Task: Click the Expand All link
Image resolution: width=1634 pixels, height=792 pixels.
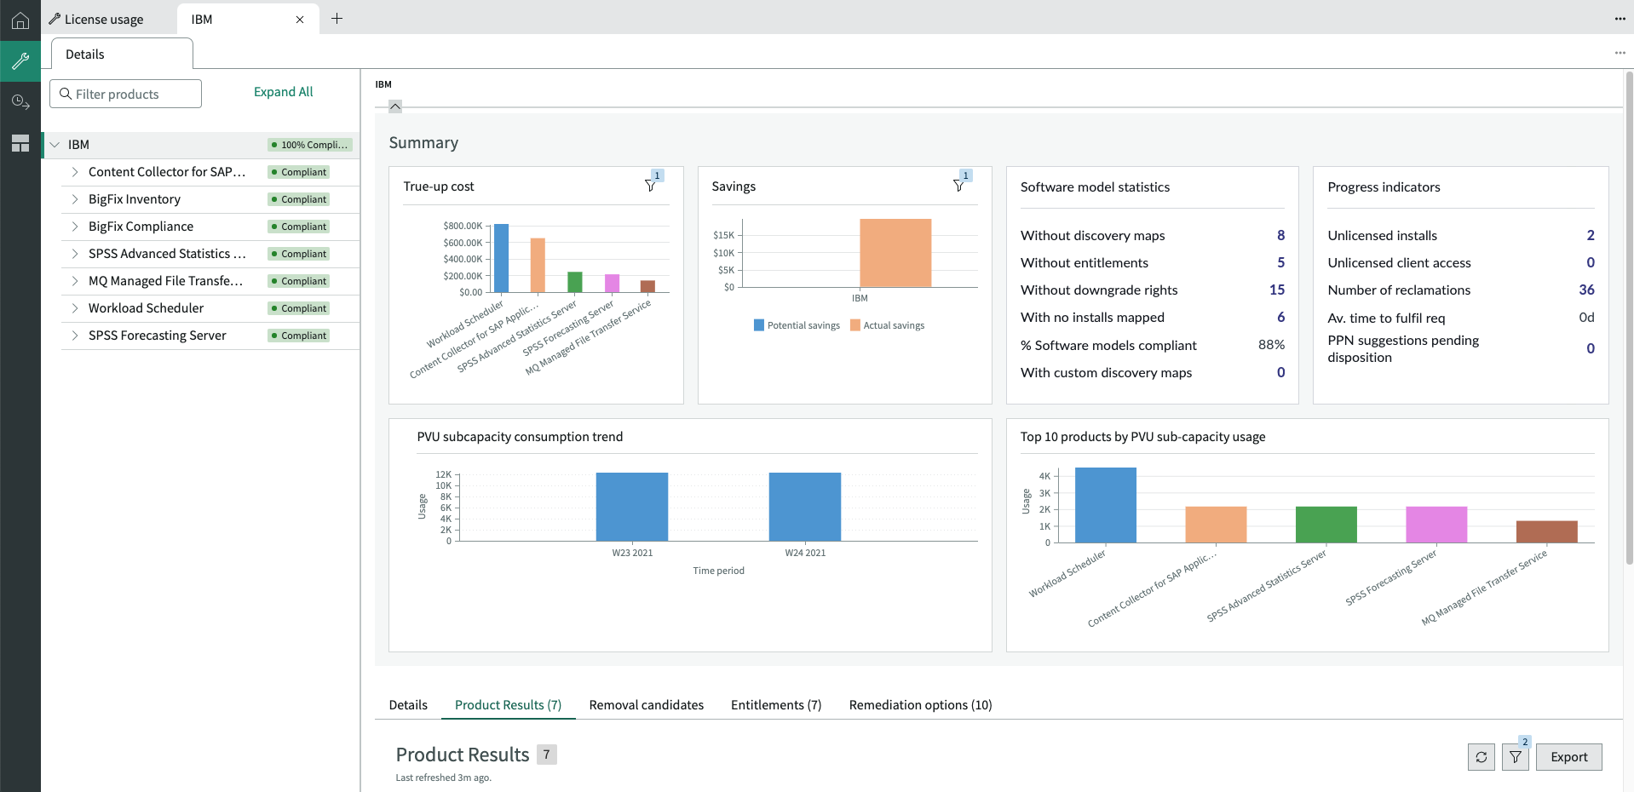Action: [284, 92]
